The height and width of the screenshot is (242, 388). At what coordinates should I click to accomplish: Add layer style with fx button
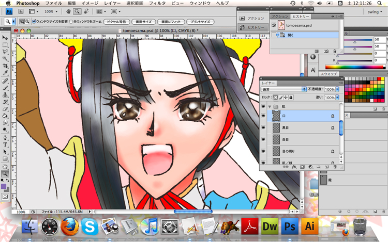click(x=294, y=167)
